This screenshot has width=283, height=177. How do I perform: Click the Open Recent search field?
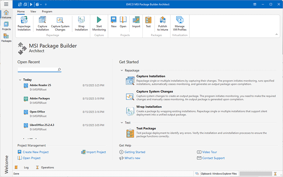pyautogui.click(x=37, y=69)
